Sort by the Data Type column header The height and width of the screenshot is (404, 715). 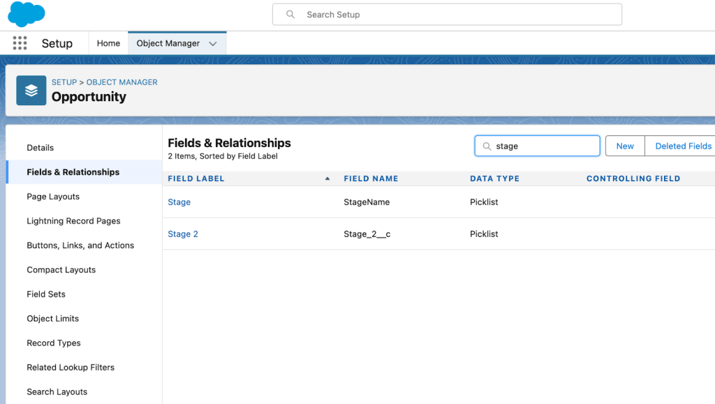point(494,179)
